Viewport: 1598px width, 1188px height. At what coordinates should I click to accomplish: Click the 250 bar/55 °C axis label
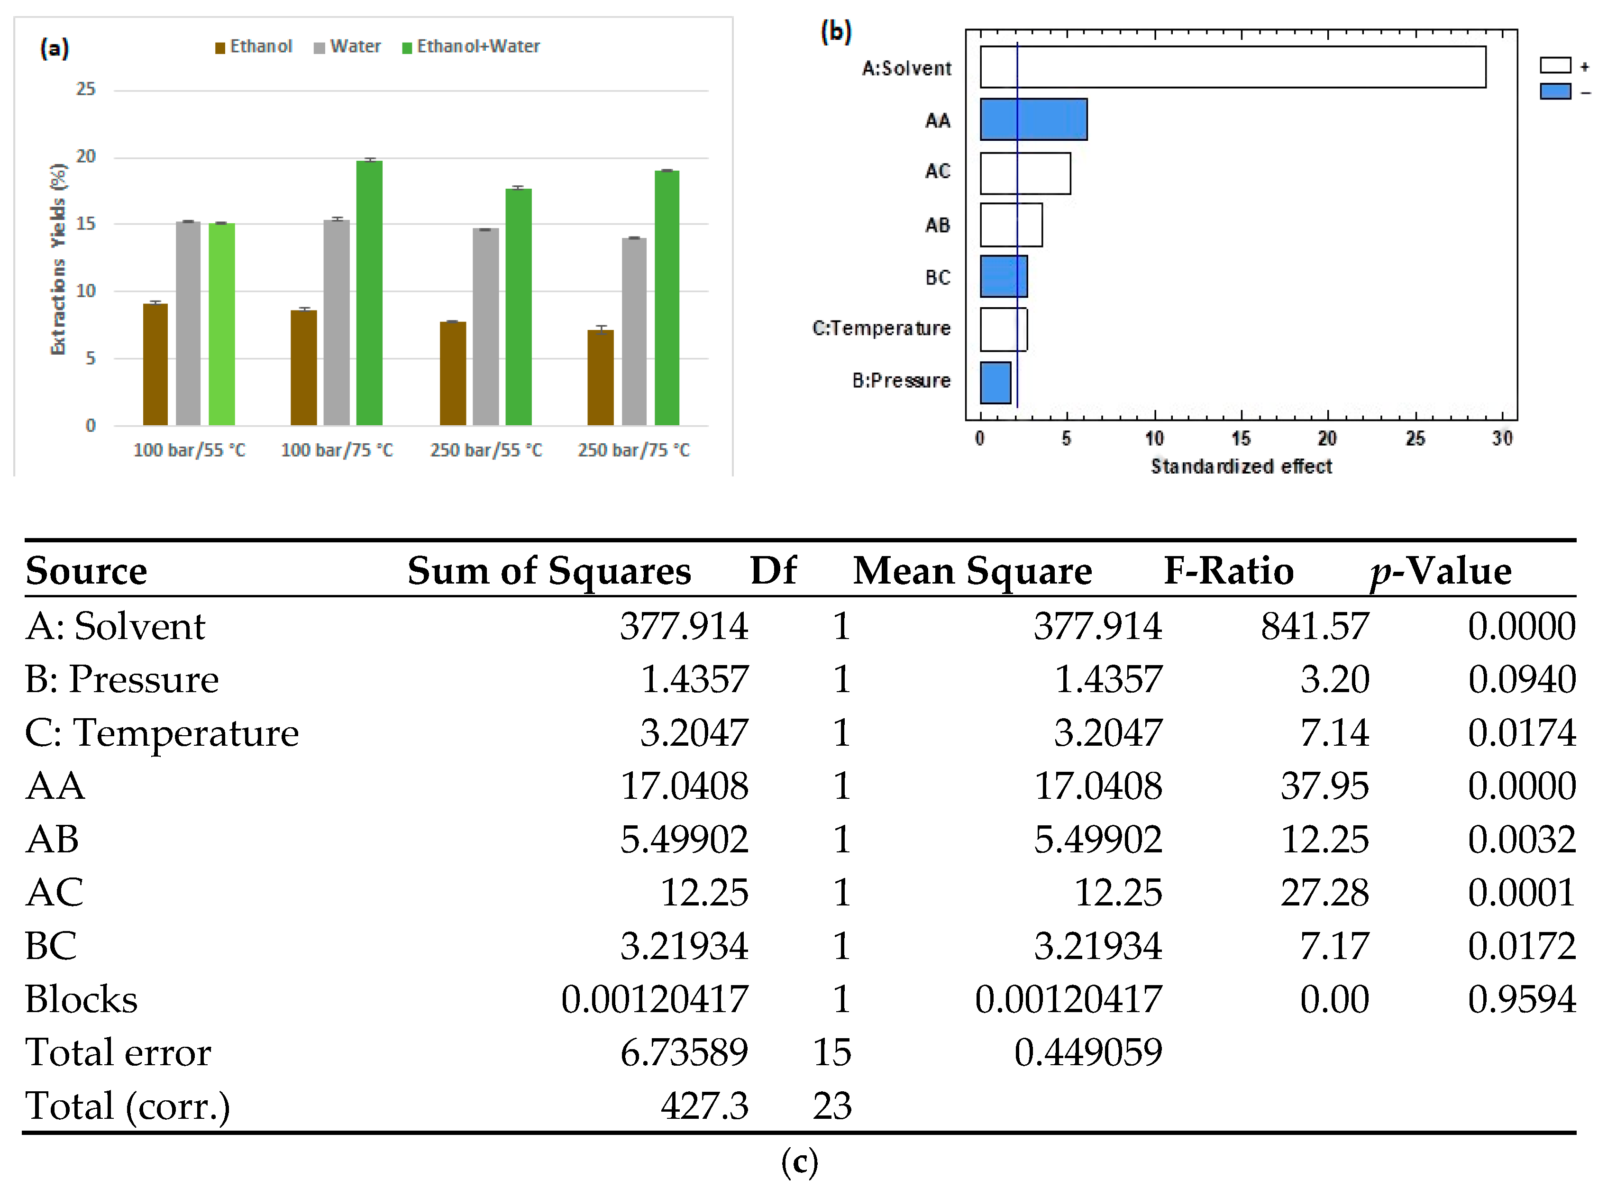click(486, 450)
